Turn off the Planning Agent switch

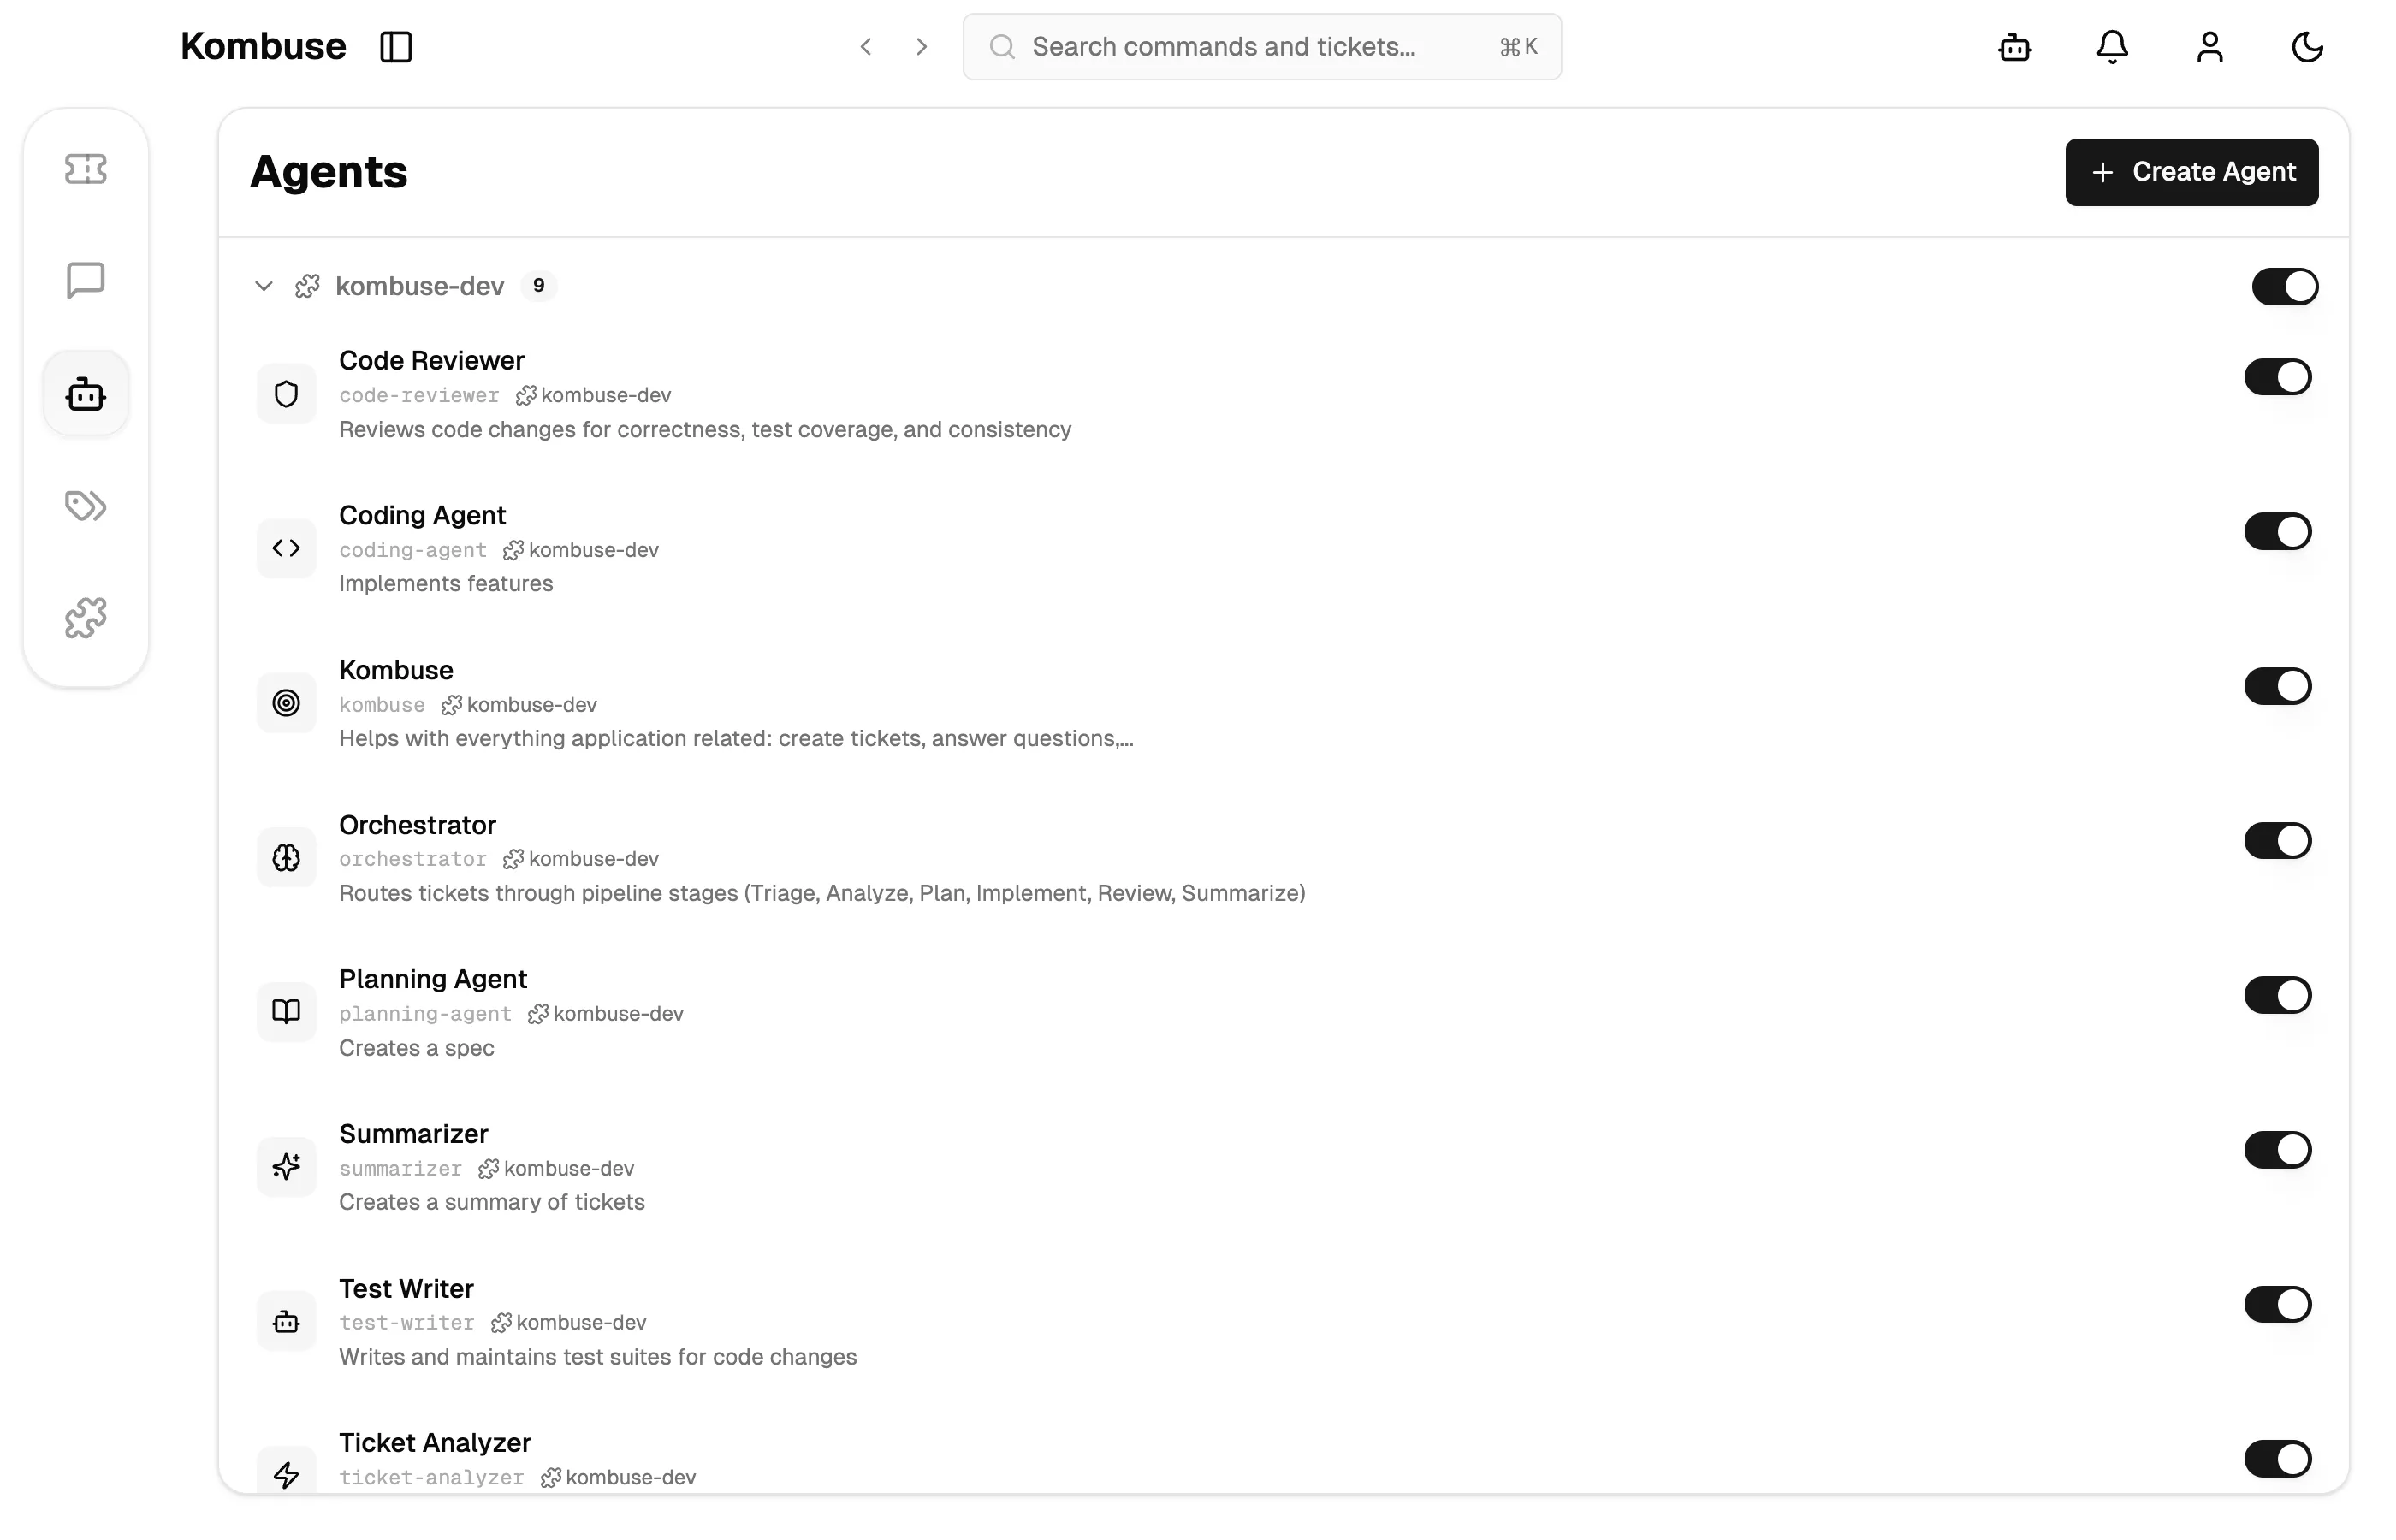coord(2277,995)
